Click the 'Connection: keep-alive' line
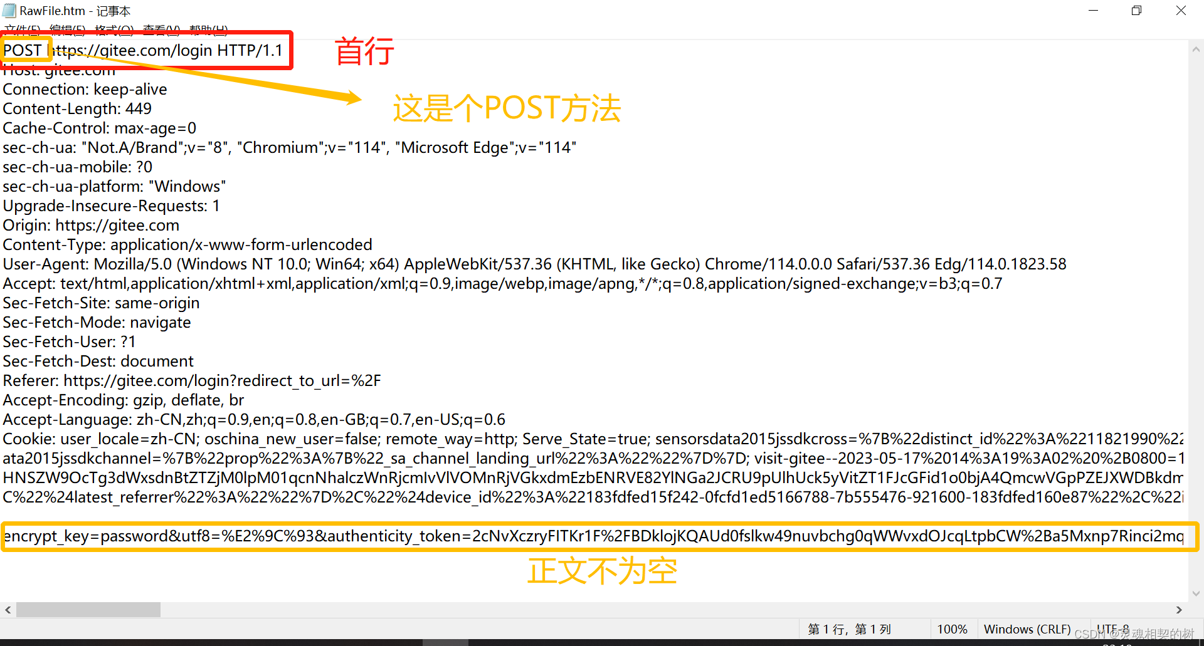The width and height of the screenshot is (1204, 646). point(85,89)
